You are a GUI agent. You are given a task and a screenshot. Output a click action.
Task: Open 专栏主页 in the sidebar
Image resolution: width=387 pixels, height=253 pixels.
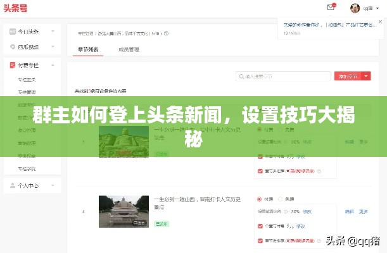coord(27,80)
